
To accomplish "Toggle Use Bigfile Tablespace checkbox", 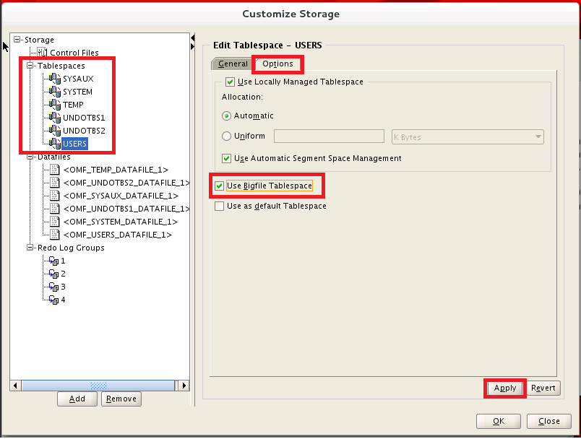I will [x=220, y=186].
